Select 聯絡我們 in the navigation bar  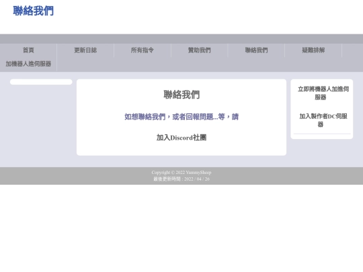coord(256,50)
